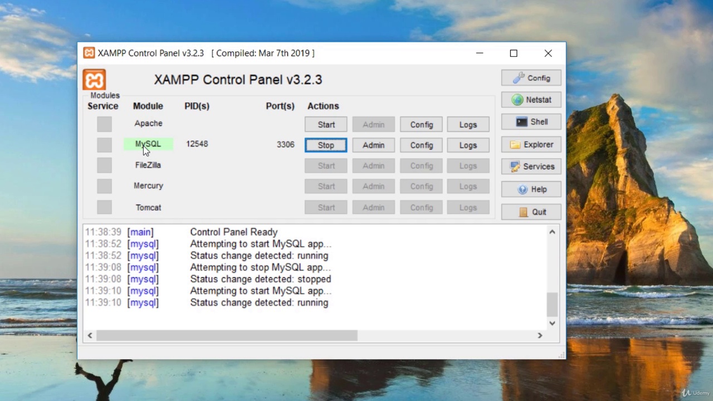713x401 pixels.
Task: Click the XAMPP title bar icon
Action: 89,53
